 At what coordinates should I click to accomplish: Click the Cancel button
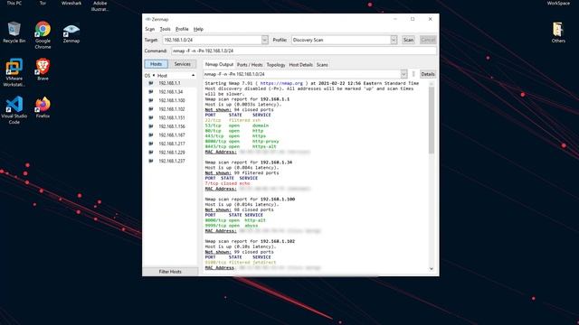pyautogui.click(x=428, y=40)
